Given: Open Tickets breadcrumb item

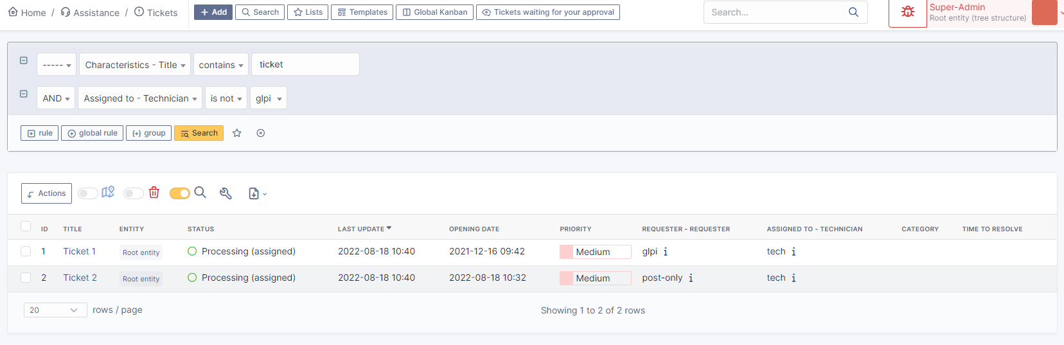Looking at the screenshot, I should tap(156, 12).
